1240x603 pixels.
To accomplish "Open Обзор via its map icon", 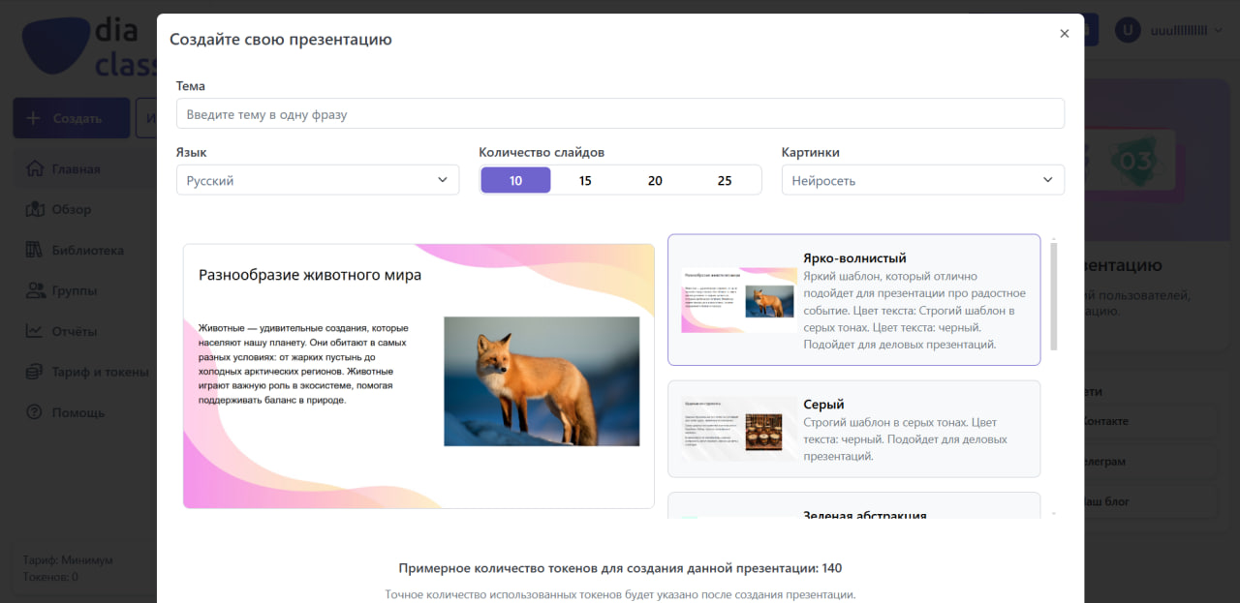I will tap(35, 209).
